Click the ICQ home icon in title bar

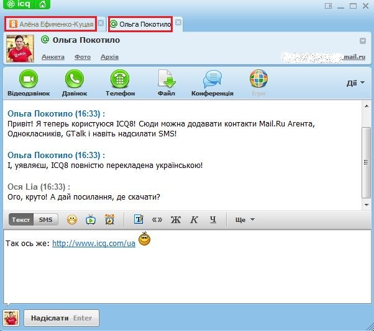pos(42,5)
